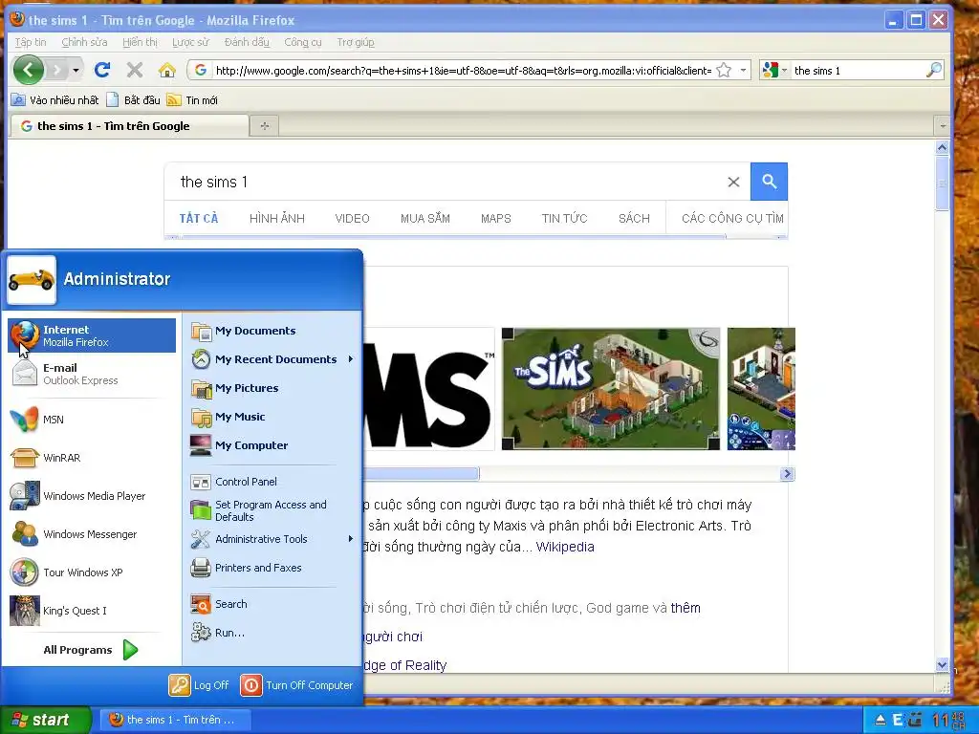Start Windows Media Player

pyautogui.click(x=92, y=496)
